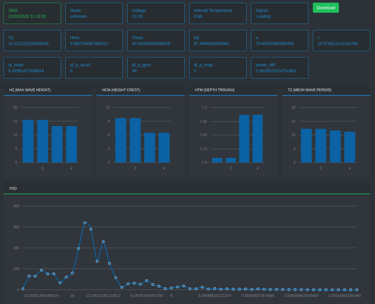The width and height of the screenshot is (375, 304).
Task: Click the first bar in HZ chart
Action: 28,141
